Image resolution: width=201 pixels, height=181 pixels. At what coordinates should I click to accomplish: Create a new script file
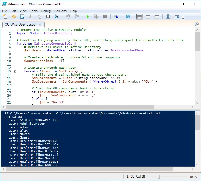[5, 16]
